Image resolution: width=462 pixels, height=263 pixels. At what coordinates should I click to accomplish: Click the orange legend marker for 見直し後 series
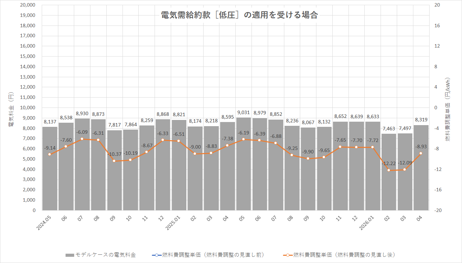(287, 255)
